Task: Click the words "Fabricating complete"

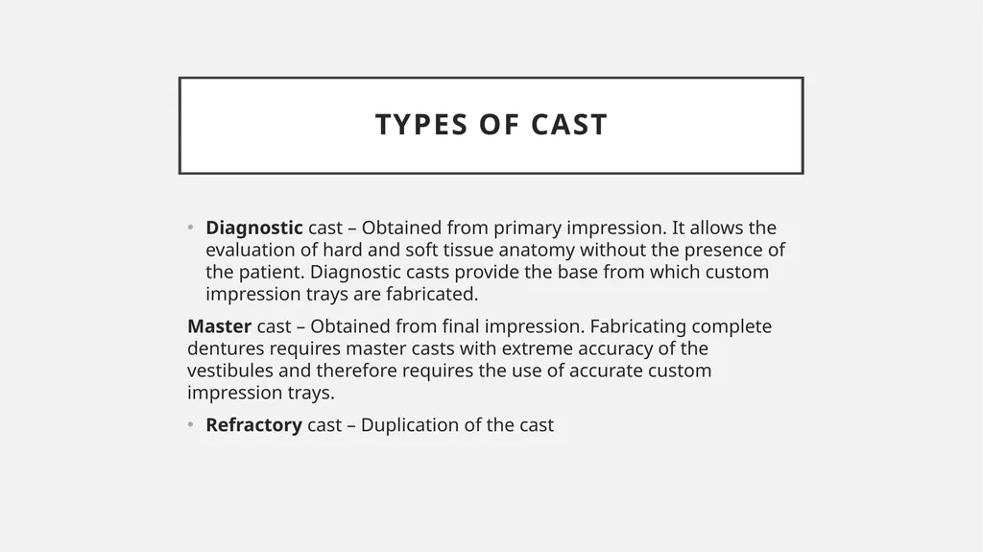Action: (x=681, y=326)
